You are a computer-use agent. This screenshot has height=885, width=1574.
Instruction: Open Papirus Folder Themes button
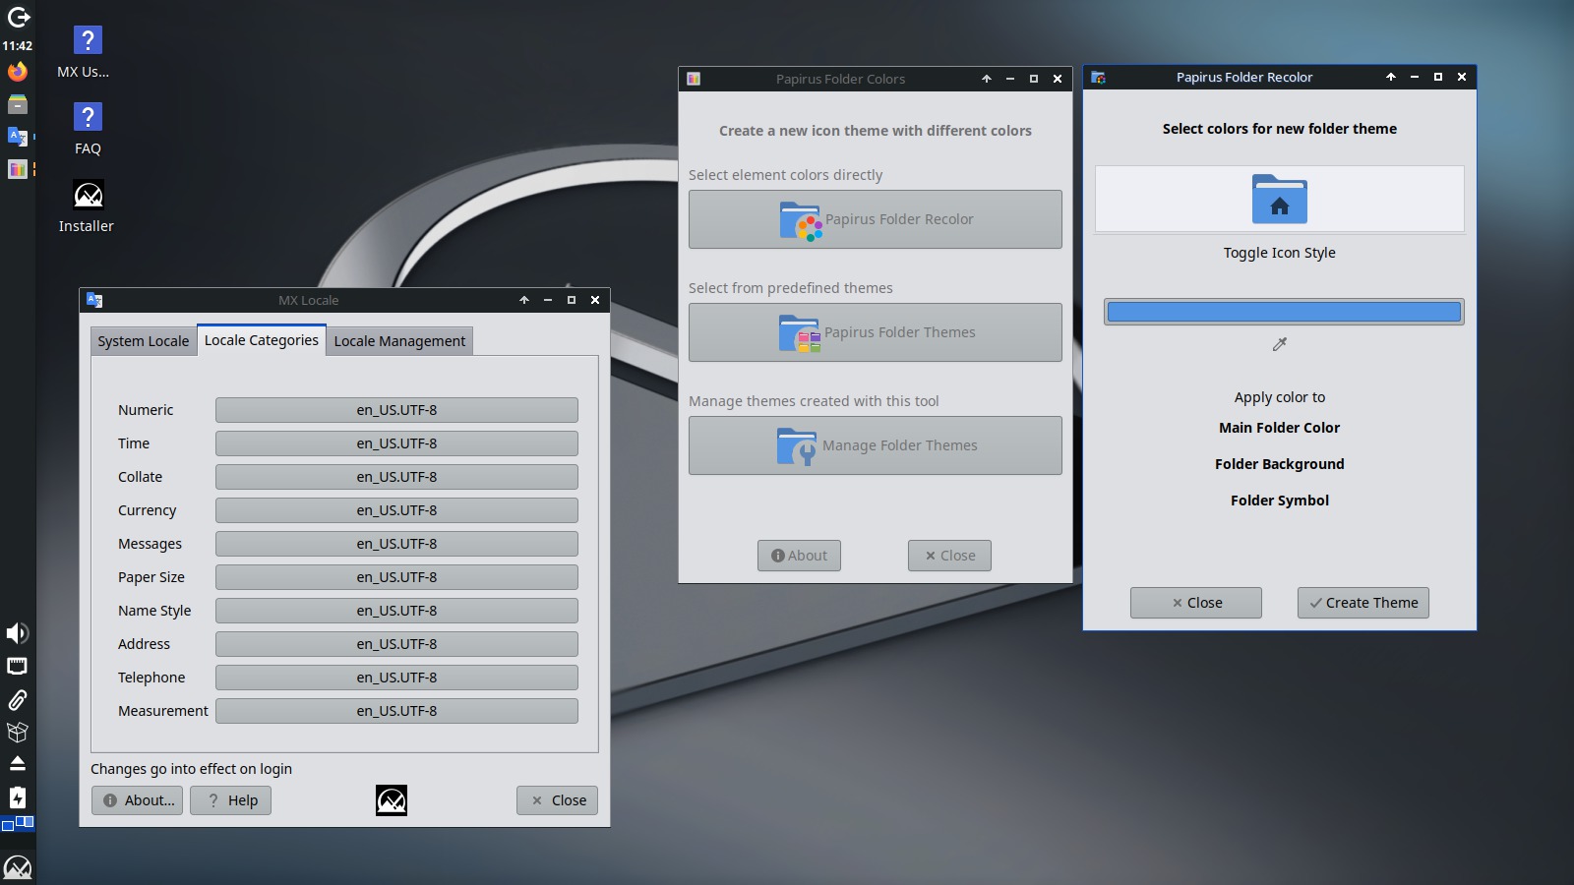876,332
